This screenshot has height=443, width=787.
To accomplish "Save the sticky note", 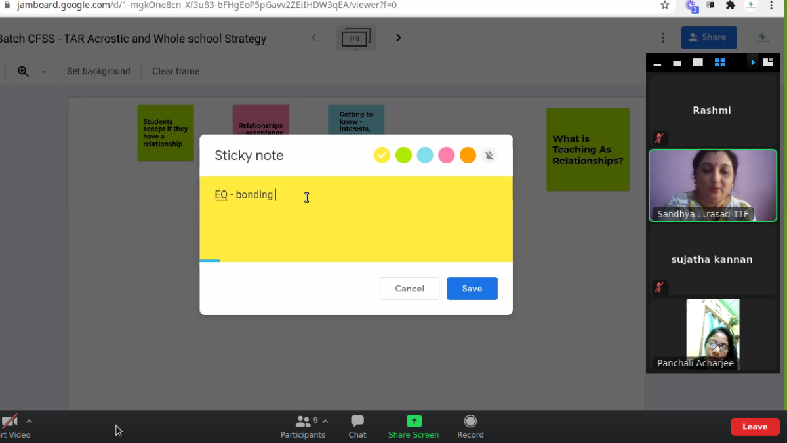I will pos(472,289).
